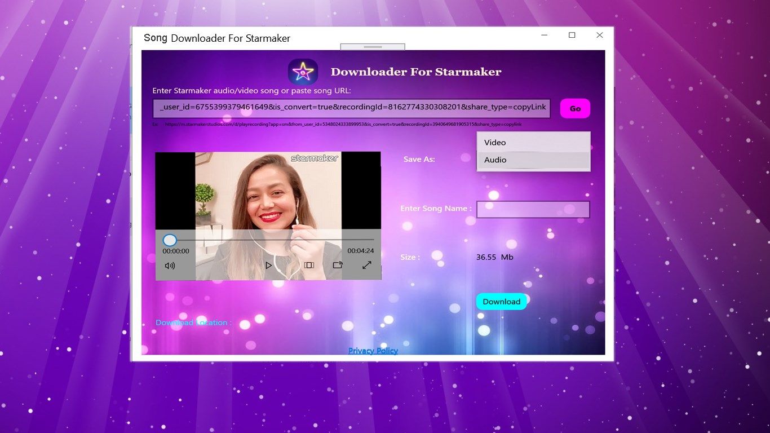
Task: Click the 36.55 Mb size value
Action: [x=495, y=257]
